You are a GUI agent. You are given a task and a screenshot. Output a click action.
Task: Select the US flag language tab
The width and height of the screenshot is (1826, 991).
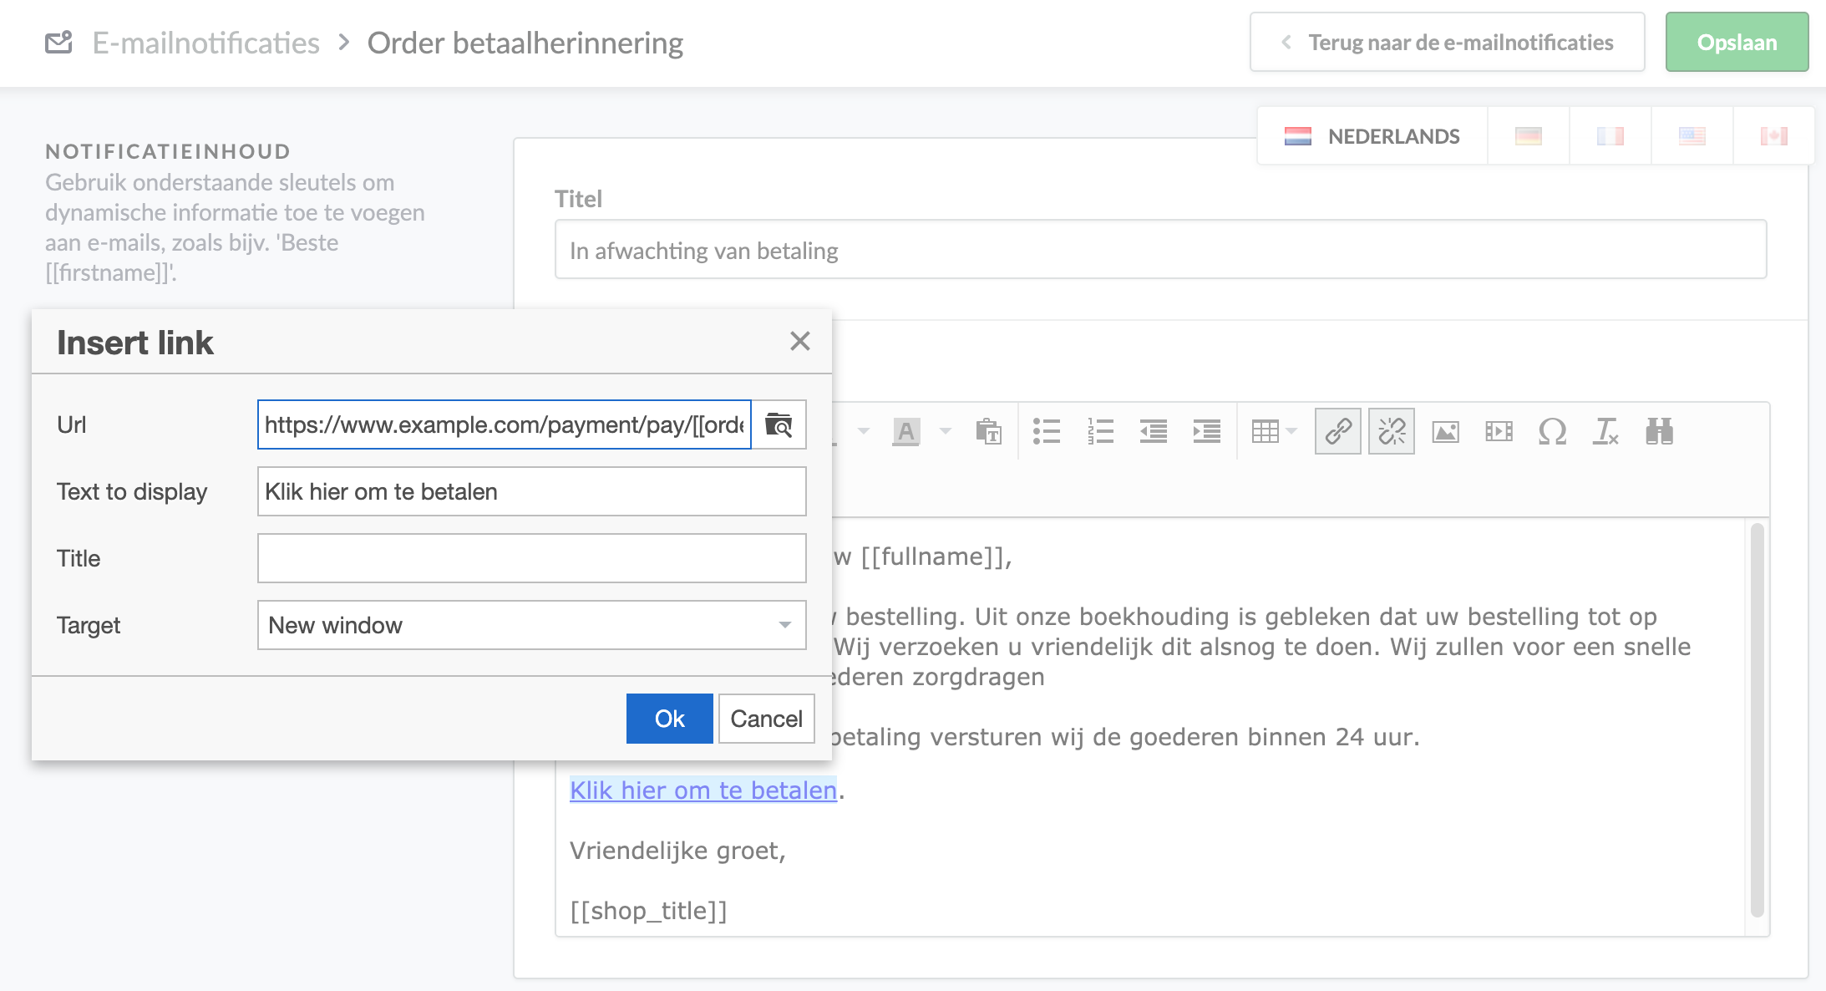click(x=1692, y=136)
